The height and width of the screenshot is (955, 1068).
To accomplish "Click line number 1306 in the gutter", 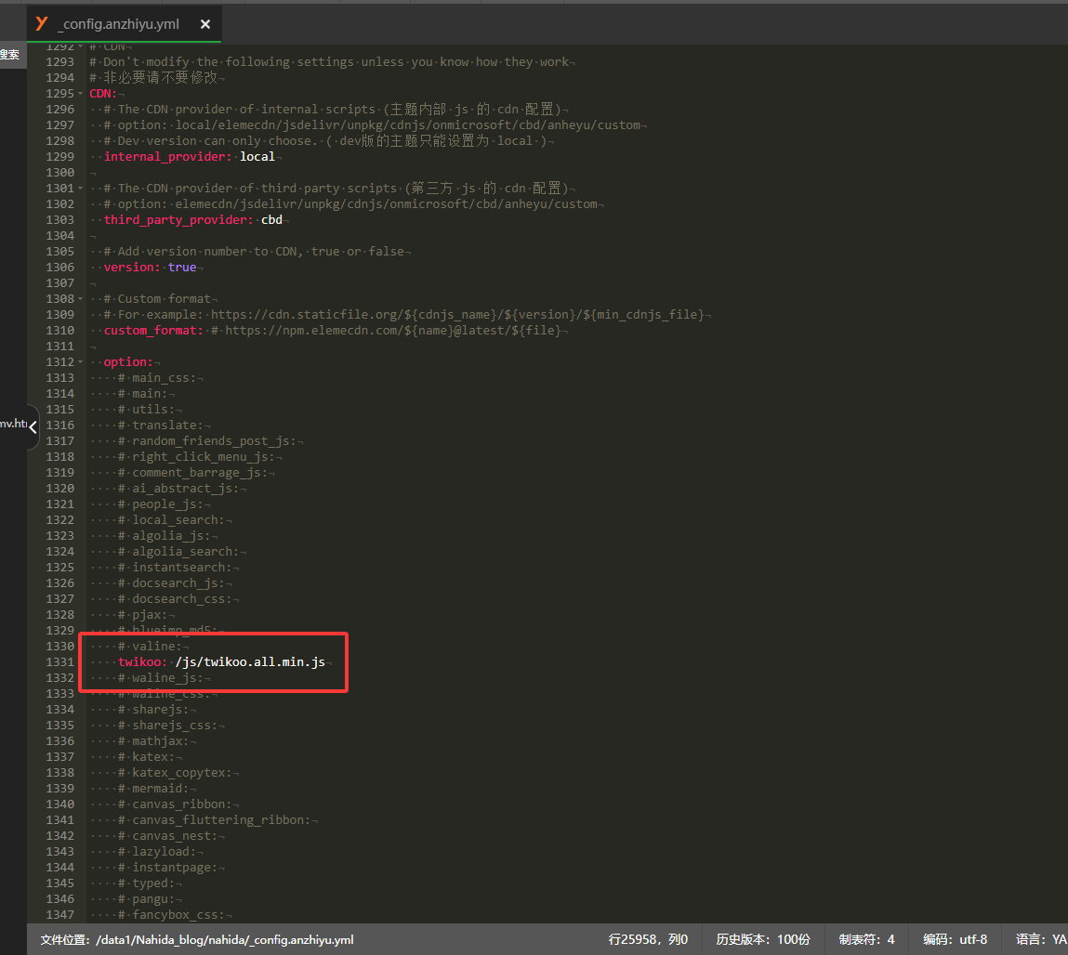I will coord(59,268).
